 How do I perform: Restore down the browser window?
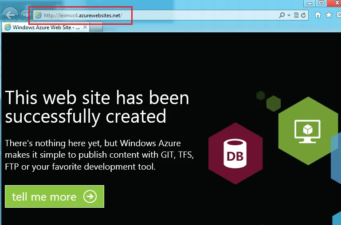[x=321, y=3]
